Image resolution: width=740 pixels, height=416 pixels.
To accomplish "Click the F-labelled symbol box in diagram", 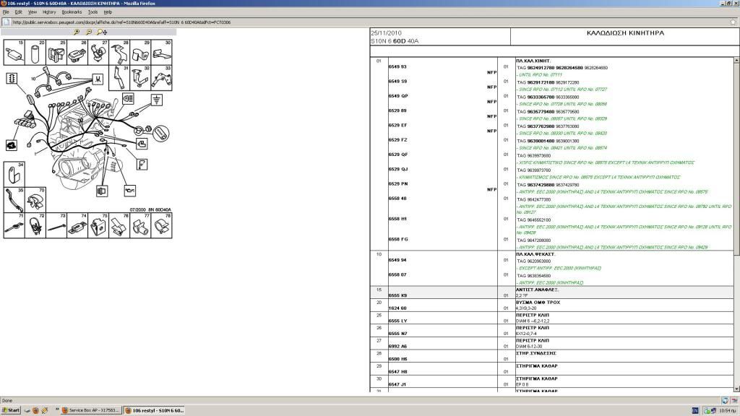I will (142, 164).
